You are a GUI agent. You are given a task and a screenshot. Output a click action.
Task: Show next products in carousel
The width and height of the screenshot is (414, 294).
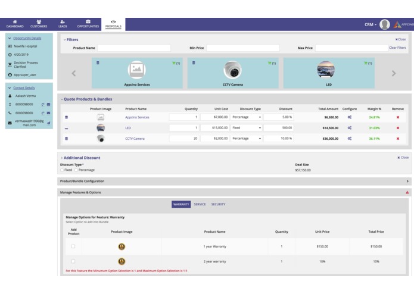click(x=394, y=73)
